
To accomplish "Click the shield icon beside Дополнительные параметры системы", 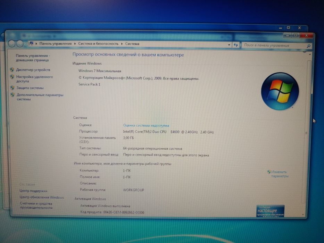I will coord(13,95).
